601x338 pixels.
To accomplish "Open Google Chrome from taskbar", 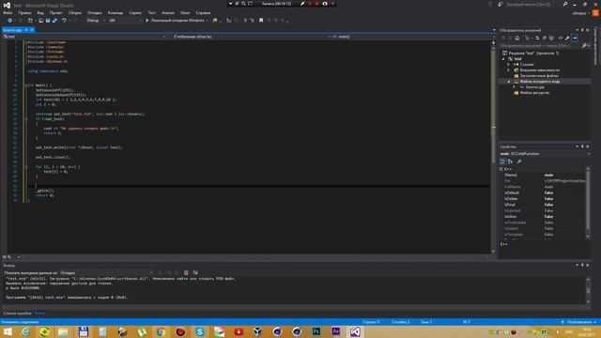I will click(x=161, y=331).
